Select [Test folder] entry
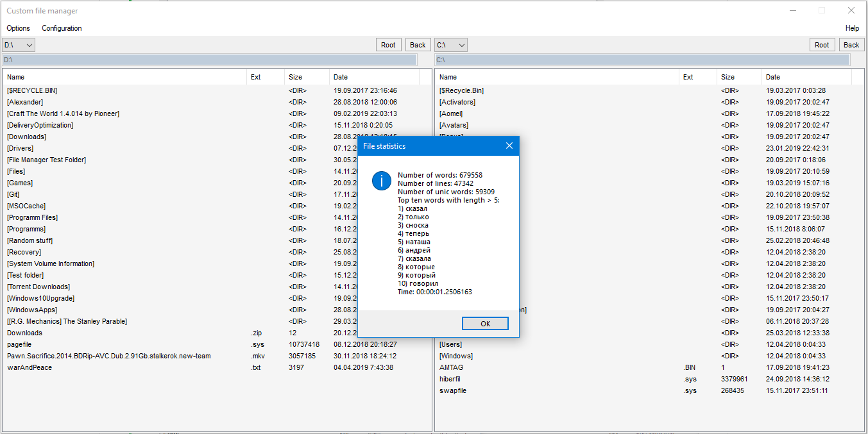The width and height of the screenshot is (868, 434). point(25,276)
